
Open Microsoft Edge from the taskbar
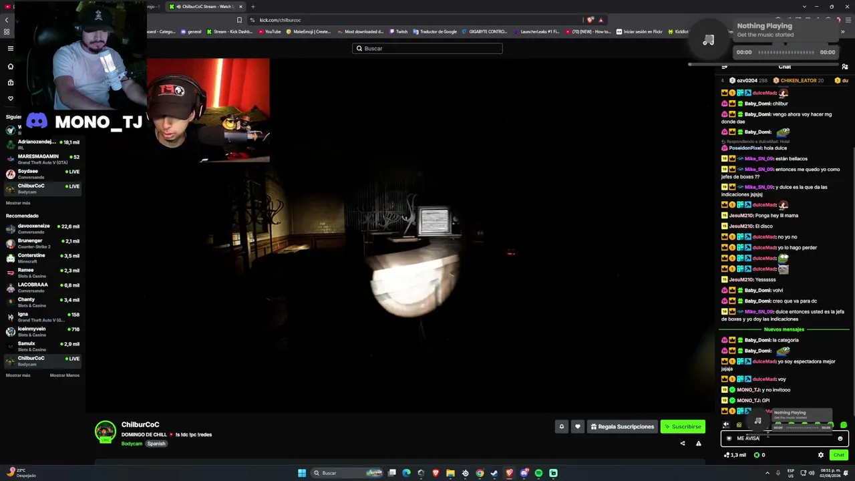(x=406, y=473)
